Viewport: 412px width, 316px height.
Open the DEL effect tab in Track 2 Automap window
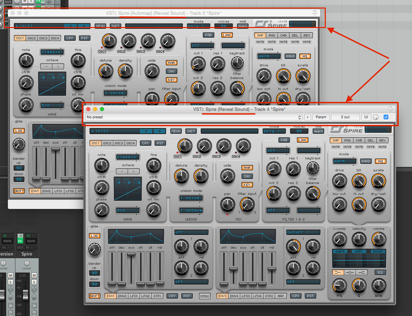click(295, 35)
